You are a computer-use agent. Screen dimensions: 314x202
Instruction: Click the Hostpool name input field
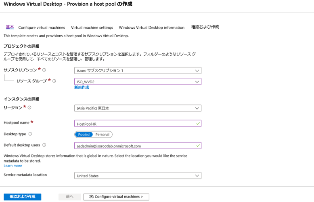coord(138,124)
